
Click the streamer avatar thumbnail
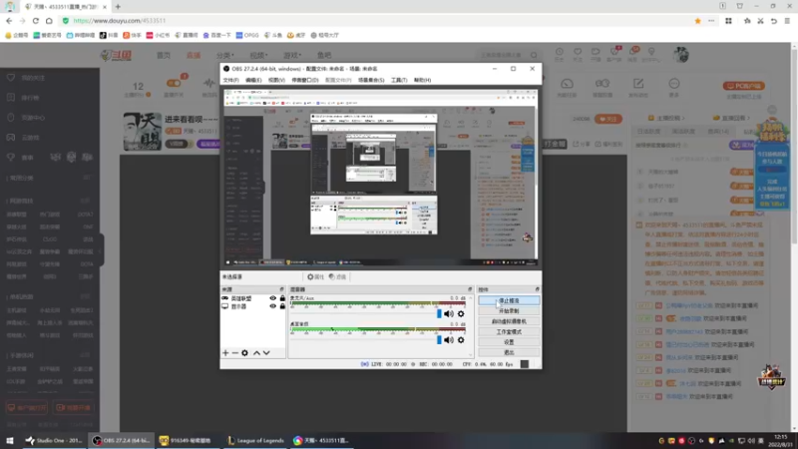coord(143,132)
